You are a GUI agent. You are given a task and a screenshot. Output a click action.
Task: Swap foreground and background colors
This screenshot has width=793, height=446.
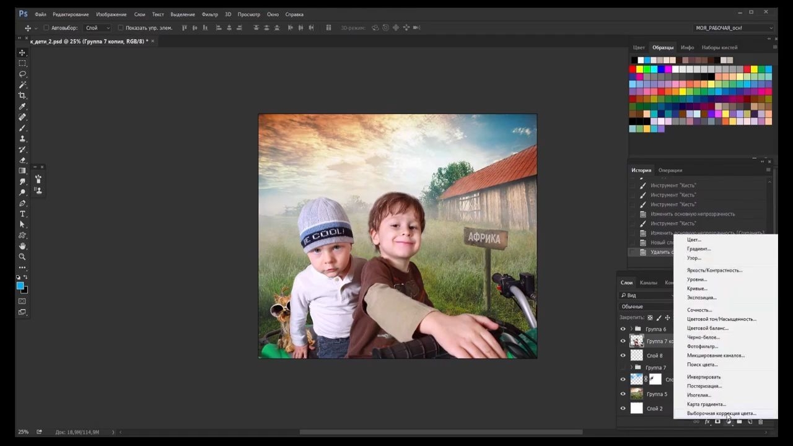click(x=25, y=278)
